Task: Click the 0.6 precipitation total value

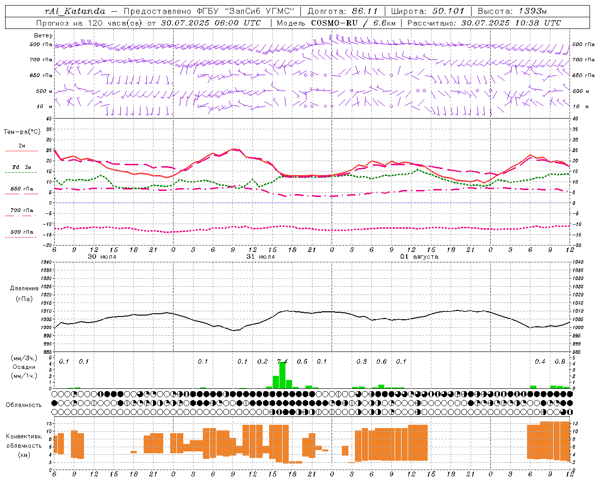Action: click(x=382, y=361)
